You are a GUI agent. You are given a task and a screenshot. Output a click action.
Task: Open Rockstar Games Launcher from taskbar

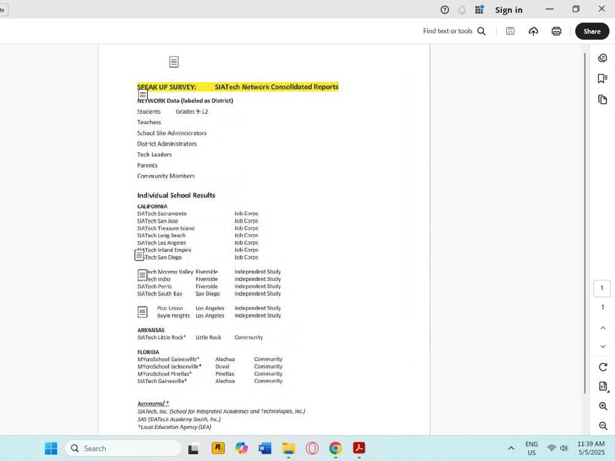(x=218, y=448)
